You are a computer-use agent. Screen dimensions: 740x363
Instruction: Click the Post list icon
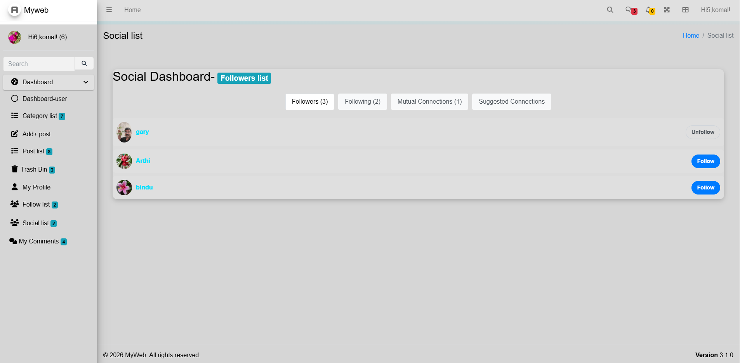coord(15,151)
